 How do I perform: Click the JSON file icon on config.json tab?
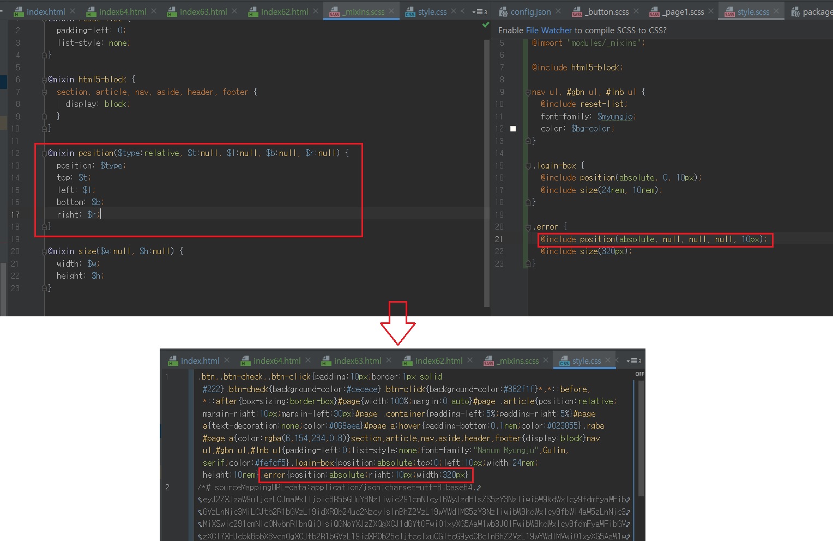(x=503, y=12)
